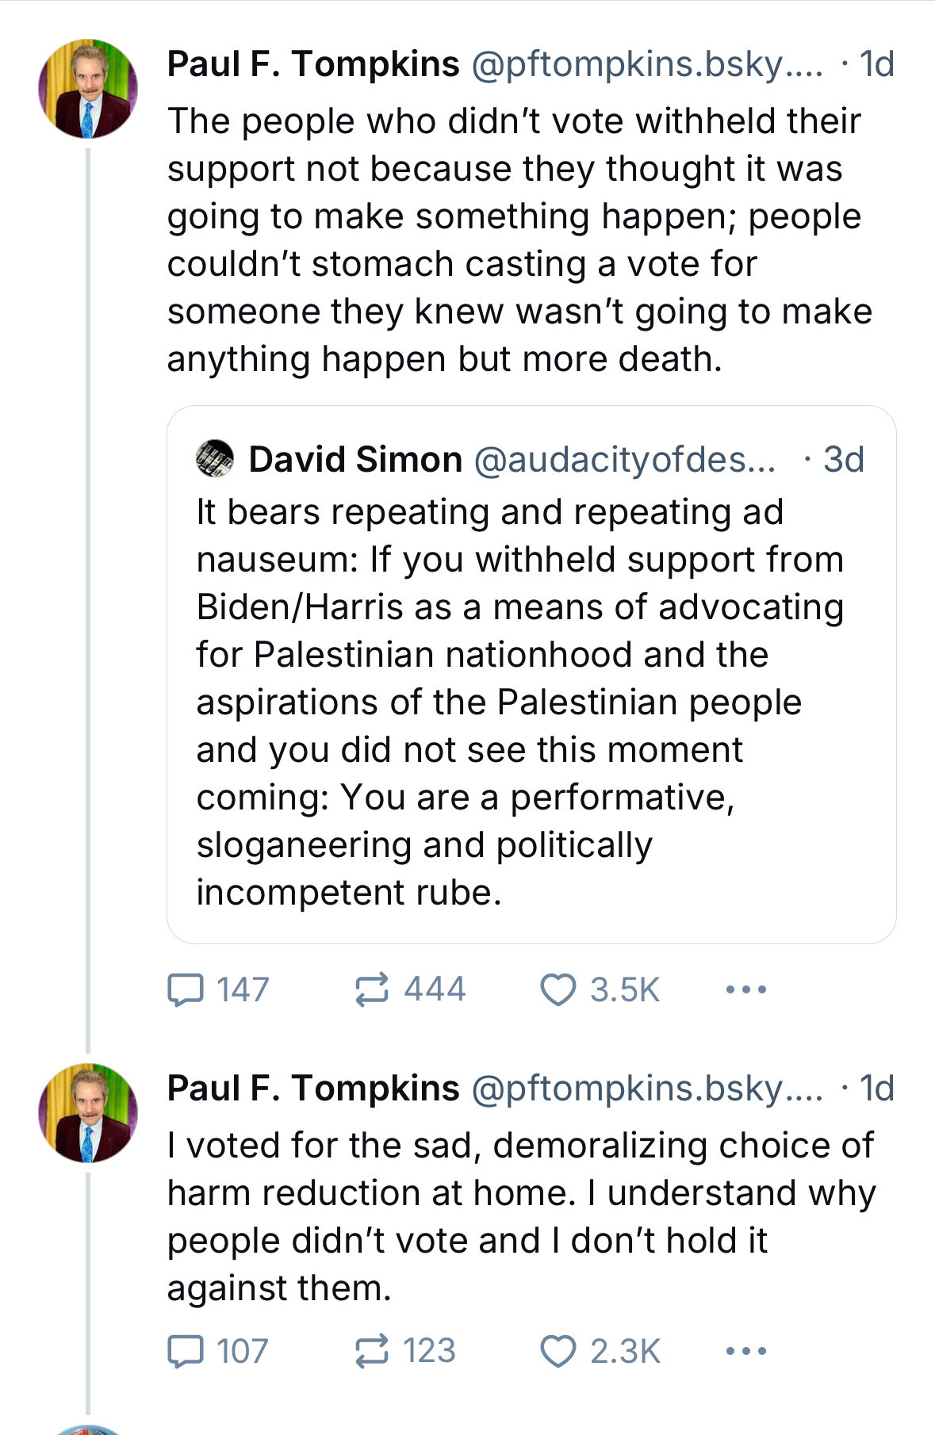Open the more options menu on the first post
This screenshot has height=1435, width=935.
(745, 989)
